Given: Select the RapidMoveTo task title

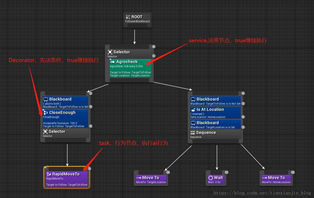Looking at the screenshot, I should pos(66,174).
